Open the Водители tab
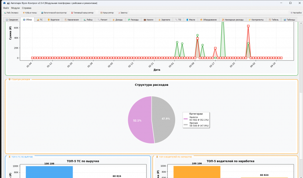This screenshot has height=178, width=303. tap(54, 20)
